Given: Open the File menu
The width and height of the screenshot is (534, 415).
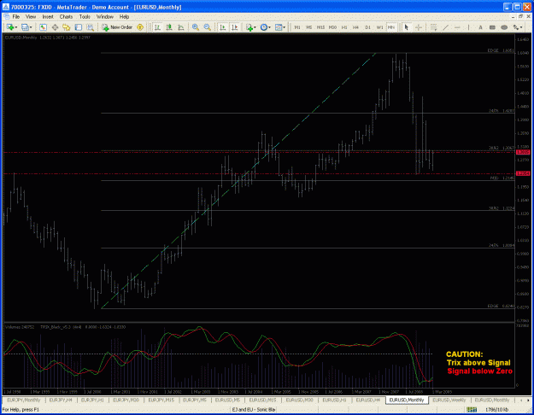Looking at the screenshot, I should pyautogui.click(x=16, y=16).
